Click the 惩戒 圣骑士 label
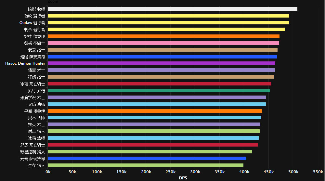325x181 pixels. coord(35,43)
